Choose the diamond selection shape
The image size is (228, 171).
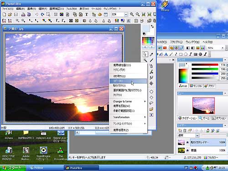pyautogui.click(x=151, y=98)
